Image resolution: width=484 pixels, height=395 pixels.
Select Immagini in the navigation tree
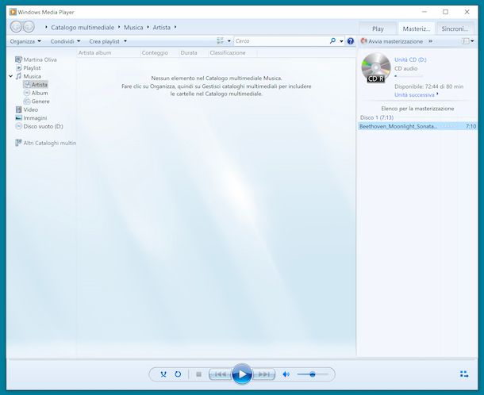pos(31,118)
